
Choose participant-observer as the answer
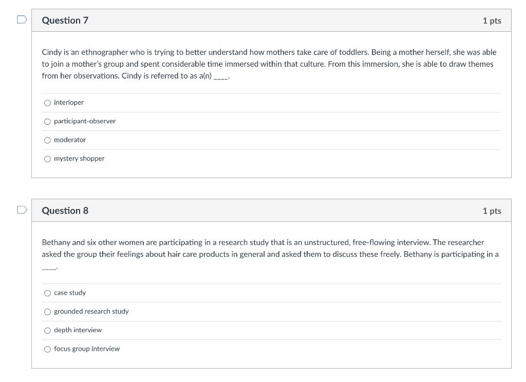pyautogui.click(x=47, y=121)
